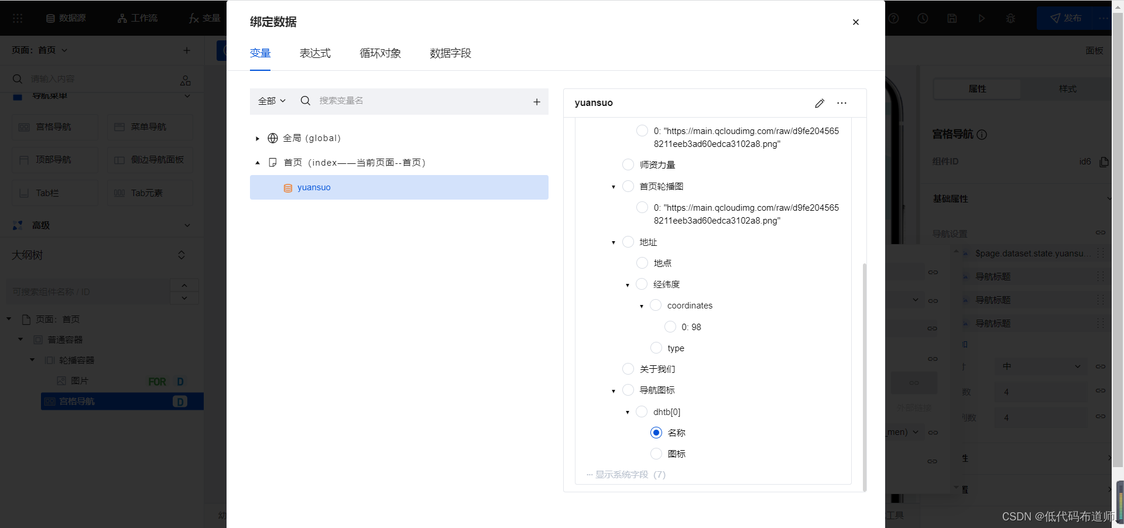This screenshot has width=1124, height=528.
Task: Select the 师资力量 radio button
Action: click(628, 164)
